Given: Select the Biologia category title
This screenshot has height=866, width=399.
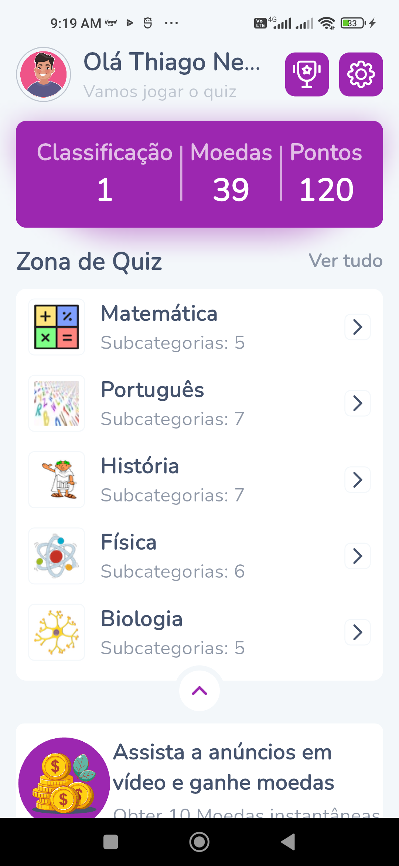Looking at the screenshot, I should point(142,619).
